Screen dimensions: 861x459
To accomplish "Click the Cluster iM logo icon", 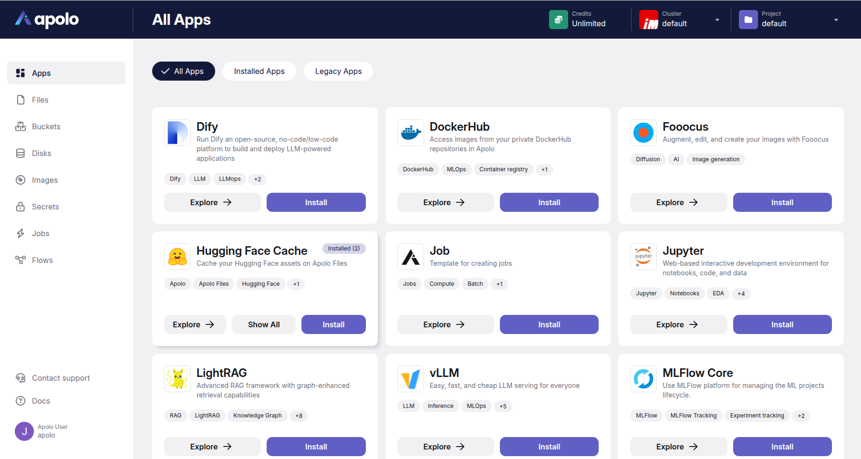I will click(x=649, y=20).
